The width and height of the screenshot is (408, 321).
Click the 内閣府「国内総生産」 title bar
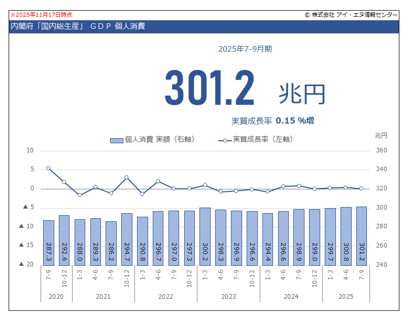(x=77, y=26)
